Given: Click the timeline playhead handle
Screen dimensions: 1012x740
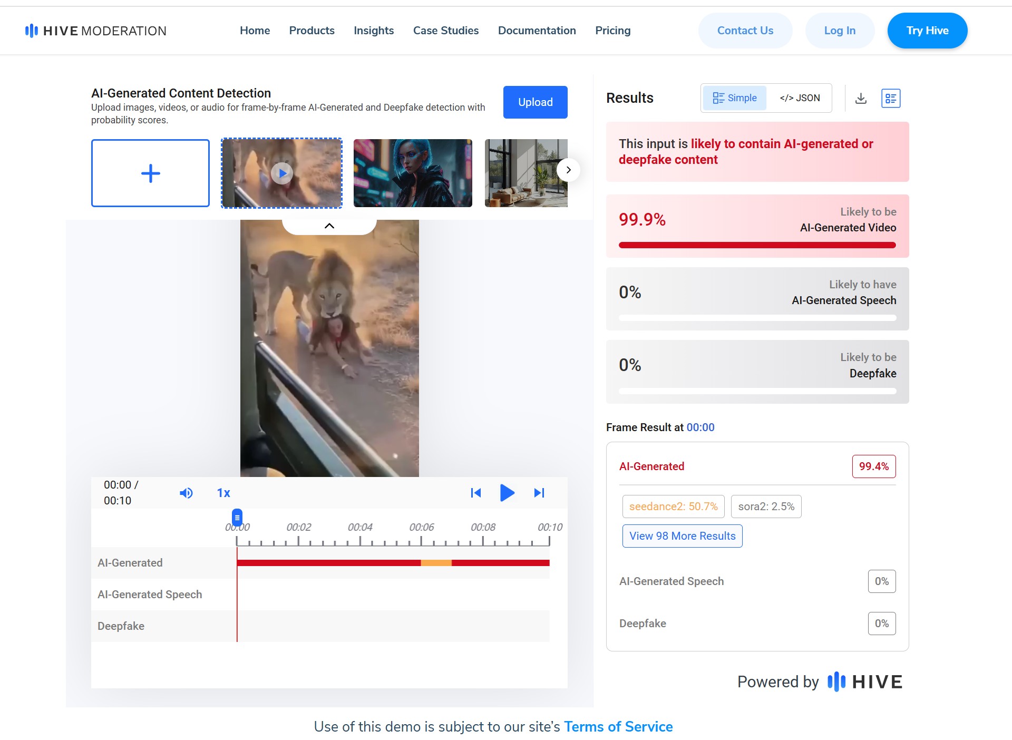Looking at the screenshot, I should 237,518.
